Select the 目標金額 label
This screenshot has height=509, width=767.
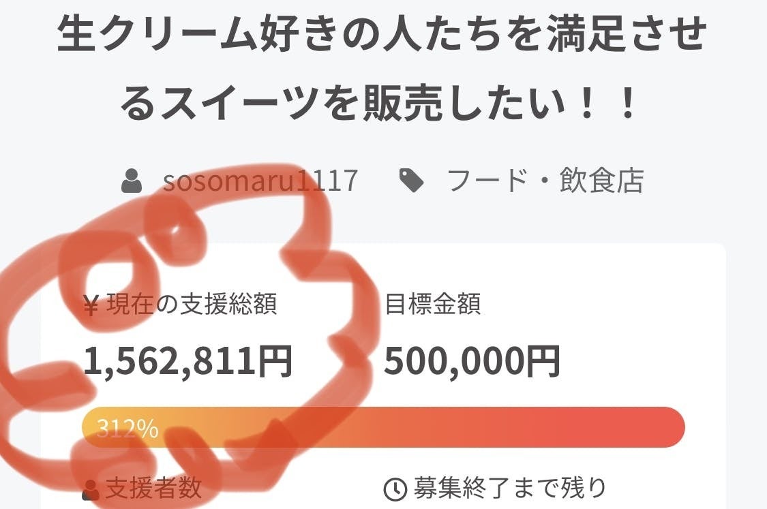pos(433,305)
